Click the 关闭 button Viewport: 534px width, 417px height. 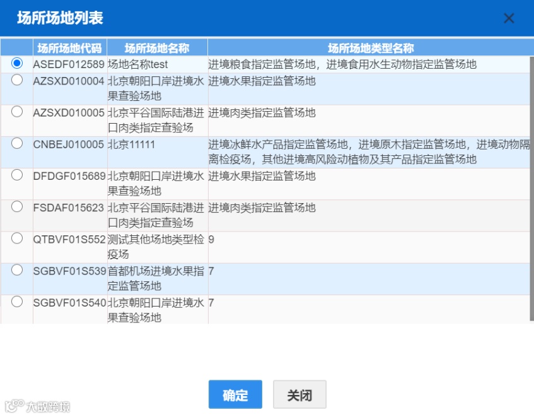[299, 394]
